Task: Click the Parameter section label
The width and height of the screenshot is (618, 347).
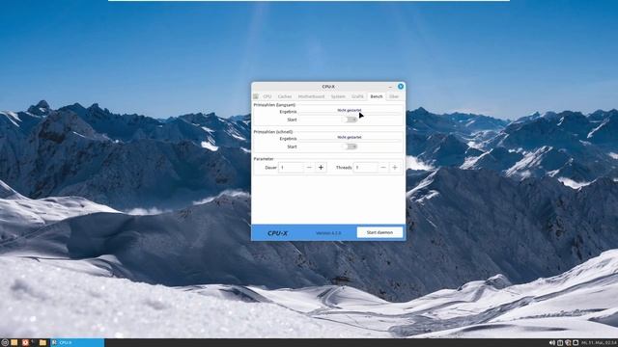Action: [264, 159]
